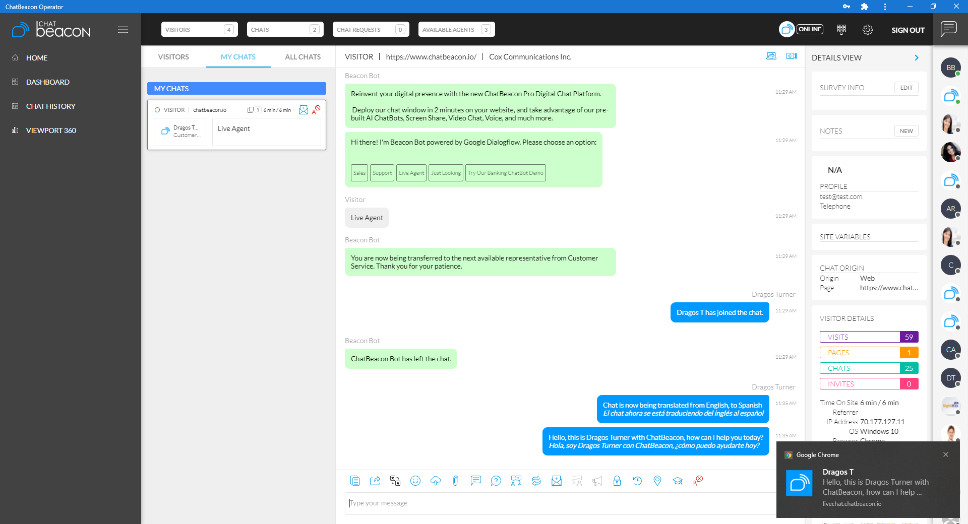The width and height of the screenshot is (968, 524).
Task: Click the red block visitor icon on chat card
Action: (x=316, y=109)
